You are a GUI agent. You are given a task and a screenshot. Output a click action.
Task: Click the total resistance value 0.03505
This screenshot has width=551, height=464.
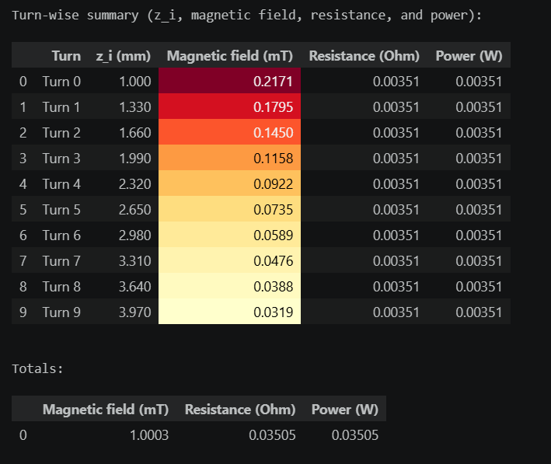[272, 435]
